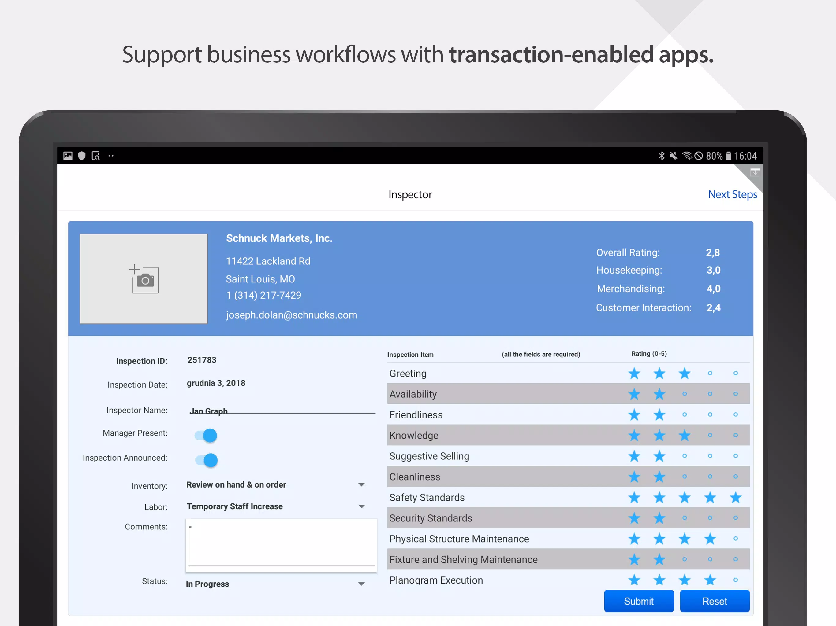Open the gallery notification icon in status bar
836x626 pixels.
[x=68, y=156]
